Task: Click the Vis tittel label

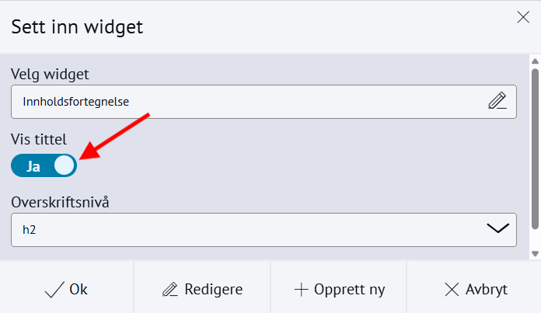Action: [x=39, y=140]
